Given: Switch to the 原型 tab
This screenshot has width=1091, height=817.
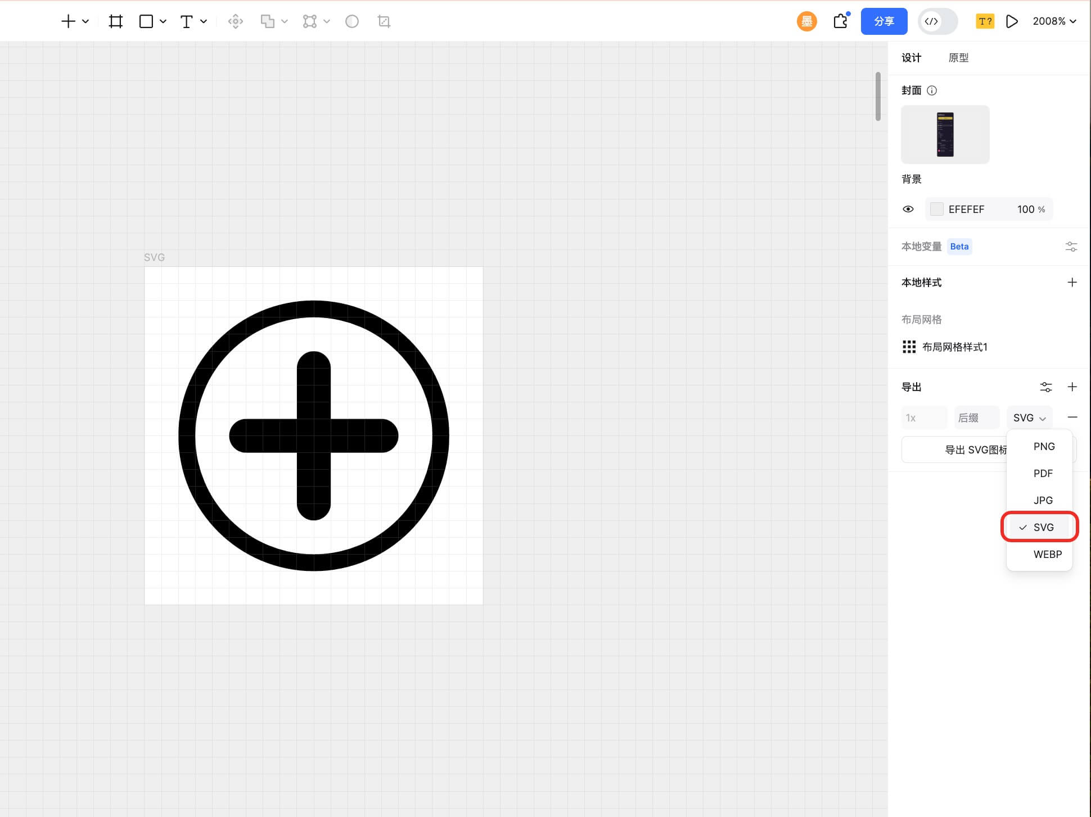Looking at the screenshot, I should tap(958, 58).
